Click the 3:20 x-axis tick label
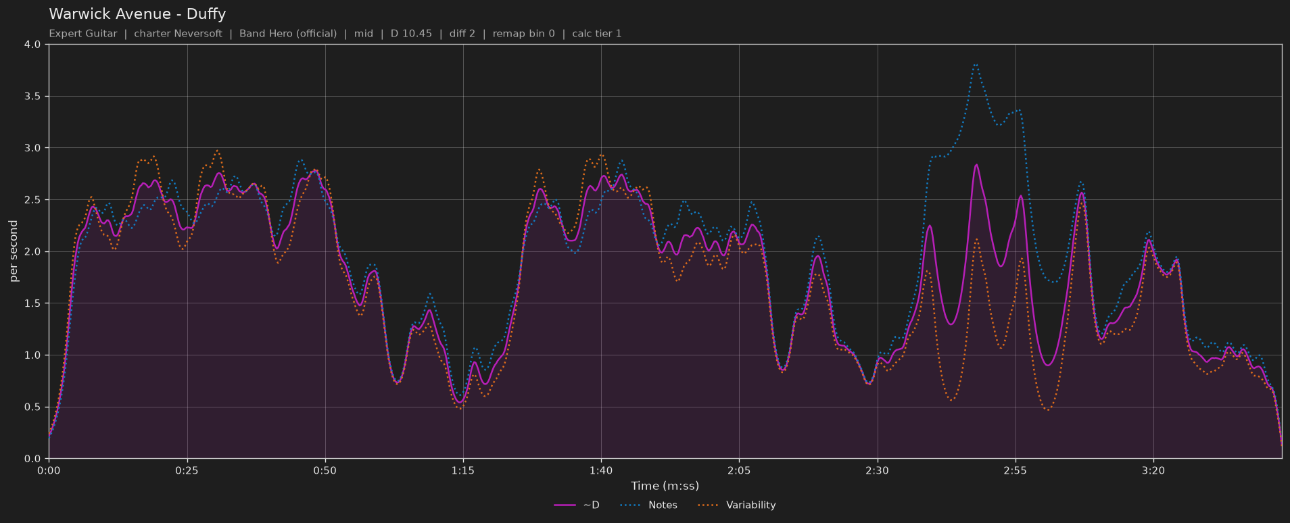Viewport: 1290px width, 523px height. click(x=1153, y=470)
